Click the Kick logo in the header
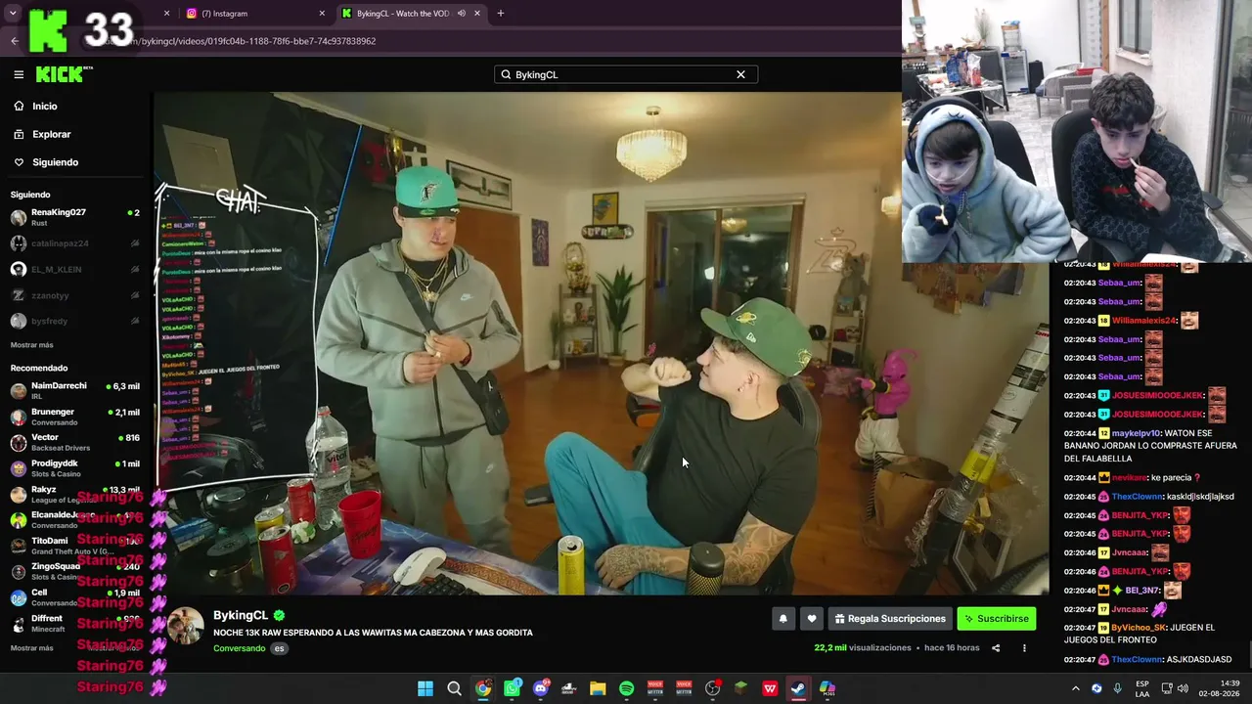1252x704 pixels. click(x=64, y=74)
